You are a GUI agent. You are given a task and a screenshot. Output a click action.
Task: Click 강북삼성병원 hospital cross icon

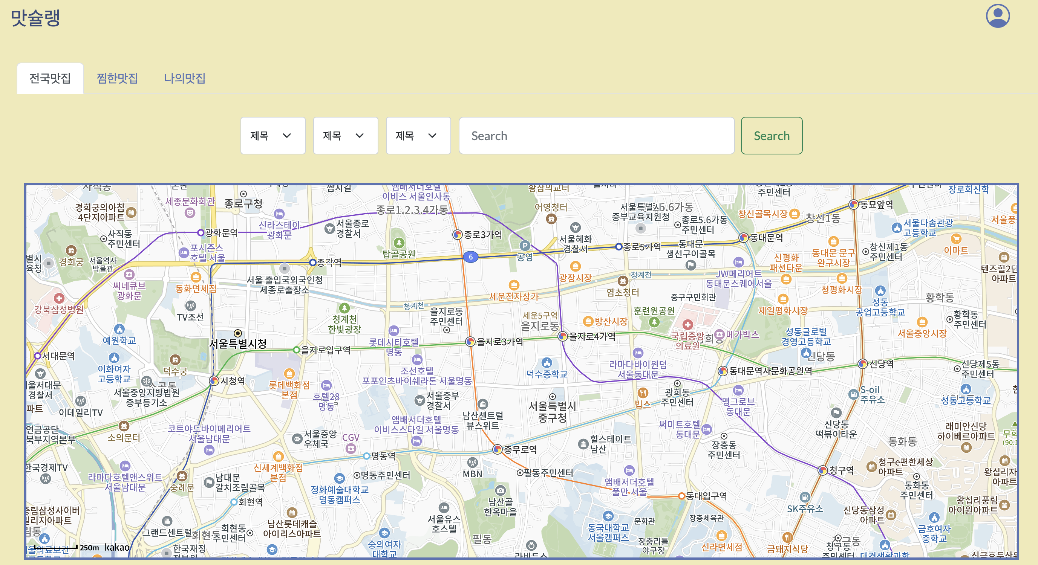pos(59,298)
